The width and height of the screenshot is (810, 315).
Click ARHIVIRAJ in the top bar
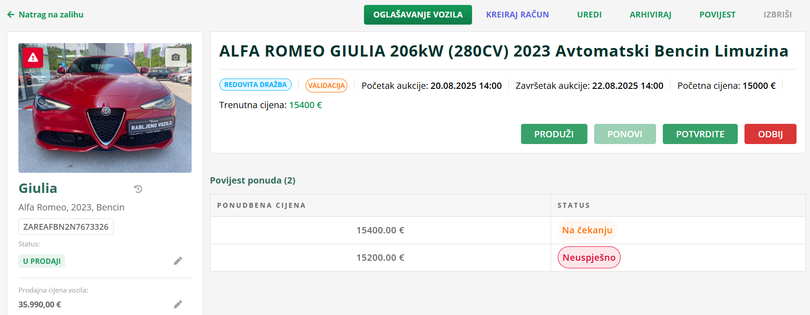click(650, 15)
